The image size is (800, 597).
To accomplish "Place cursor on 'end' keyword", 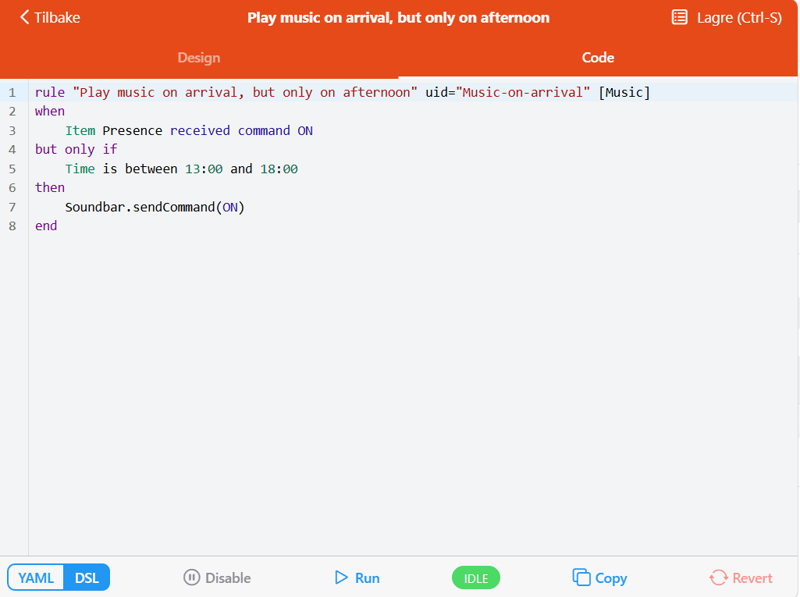I will pyautogui.click(x=46, y=226).
